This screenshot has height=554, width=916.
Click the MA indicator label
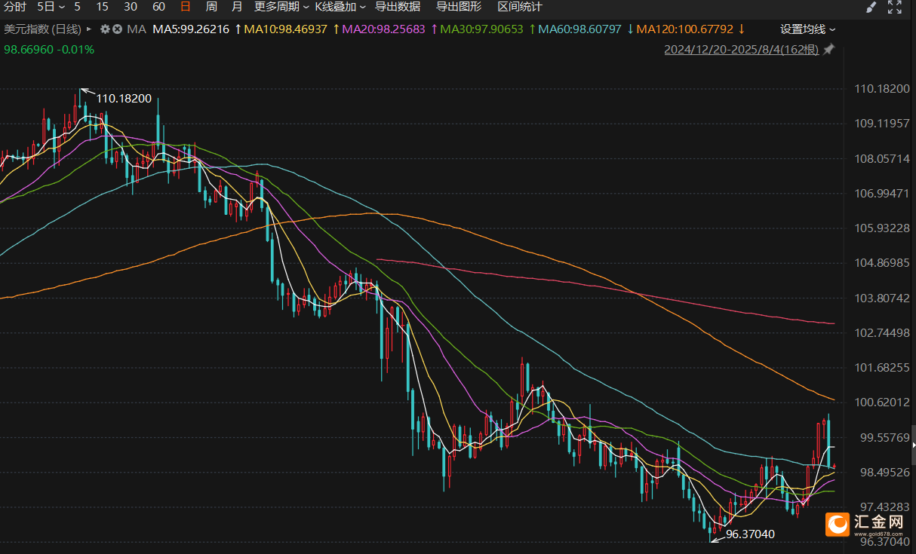[137, 29]
